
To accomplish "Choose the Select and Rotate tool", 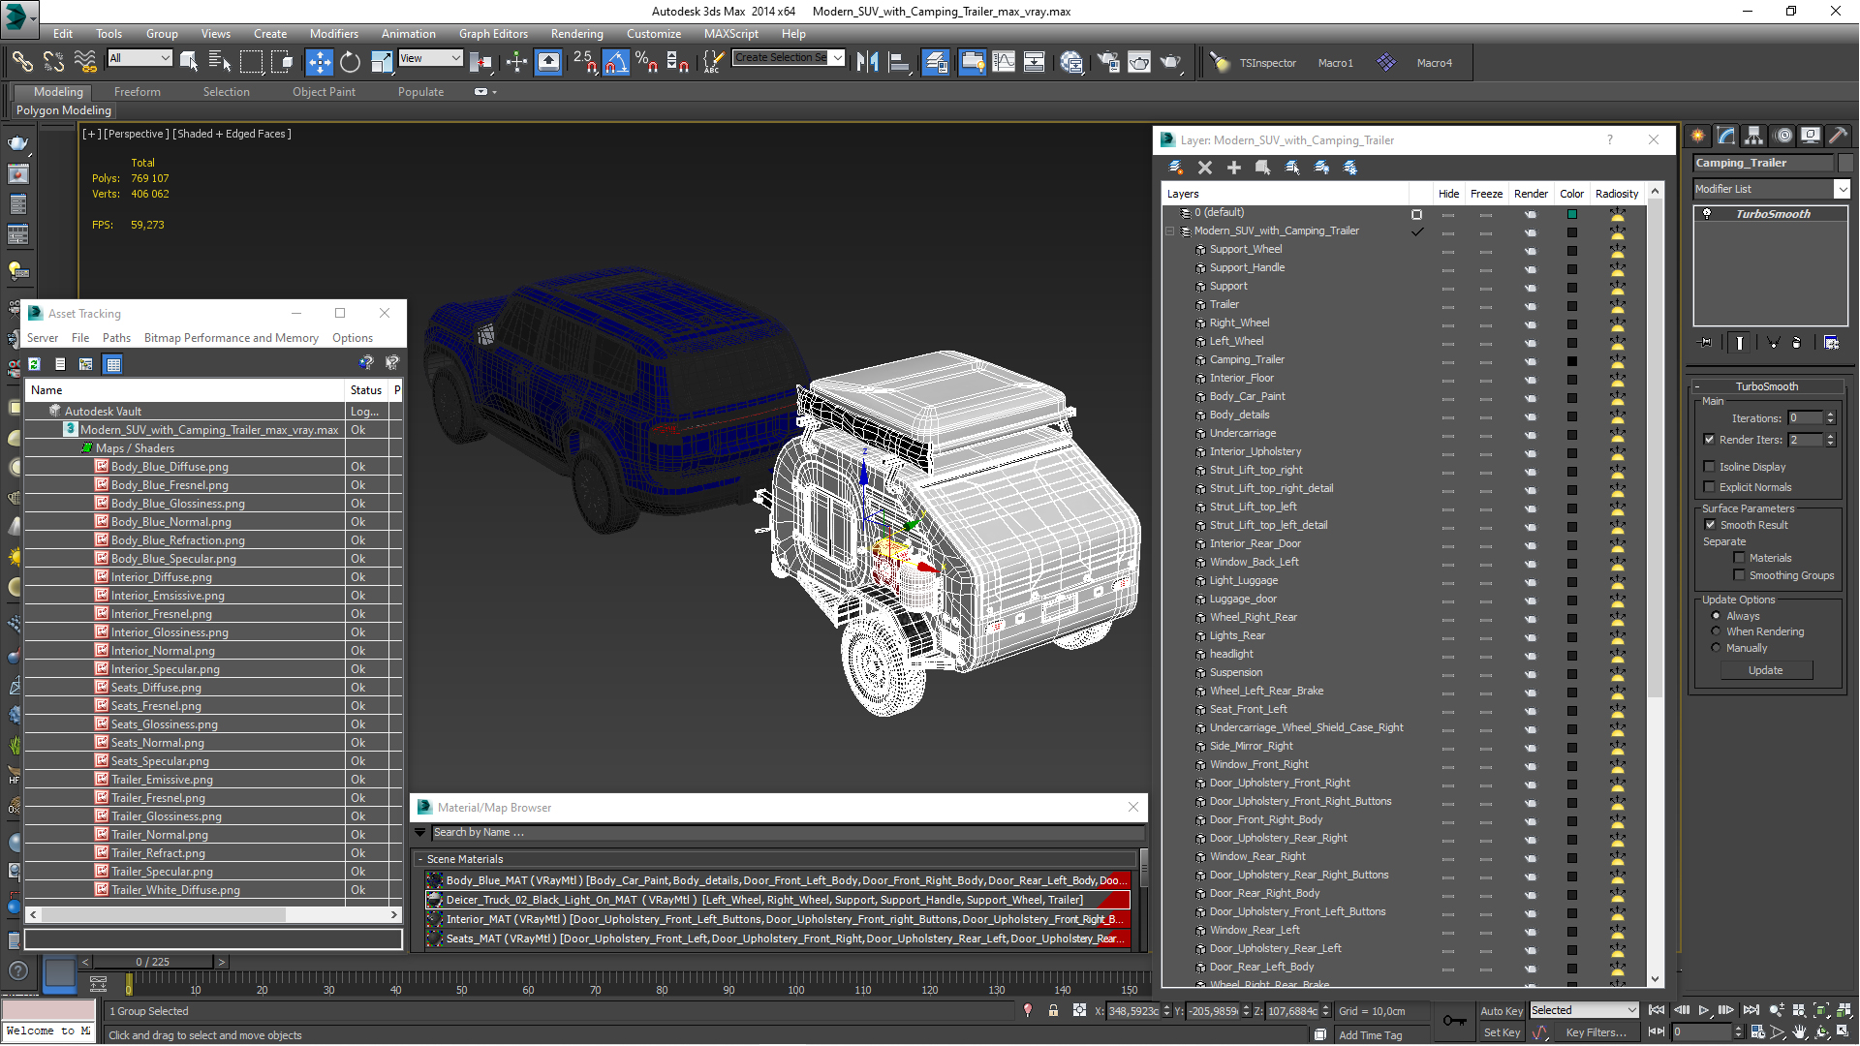I will [350, 62].
